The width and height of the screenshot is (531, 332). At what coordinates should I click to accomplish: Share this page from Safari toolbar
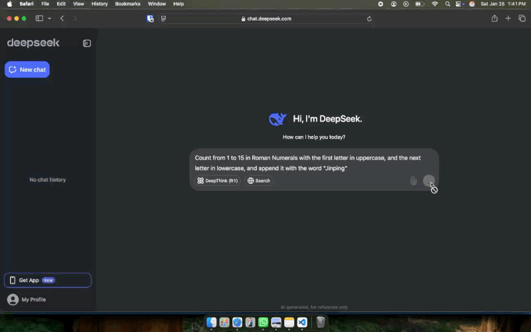click(494, 19)
